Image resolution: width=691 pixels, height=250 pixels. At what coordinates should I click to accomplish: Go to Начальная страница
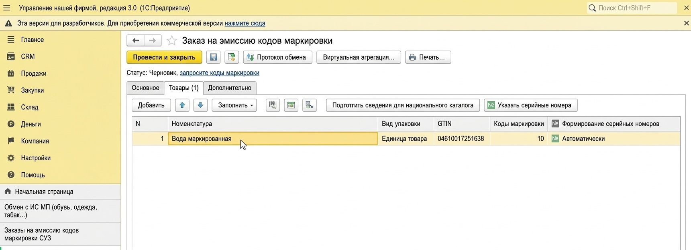click(x=60, y=192)
